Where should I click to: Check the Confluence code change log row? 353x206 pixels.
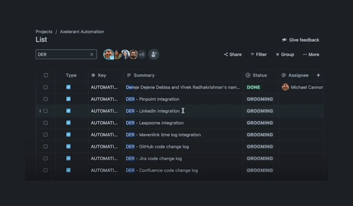point(46,170)
